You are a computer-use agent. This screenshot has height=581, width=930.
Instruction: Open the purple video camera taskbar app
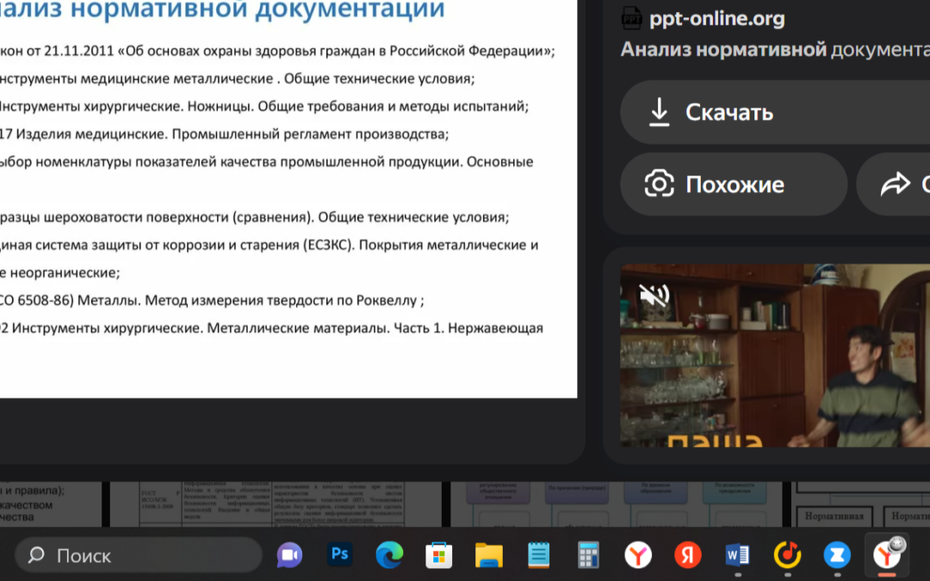pyautogui.click(x=289, y=555)
